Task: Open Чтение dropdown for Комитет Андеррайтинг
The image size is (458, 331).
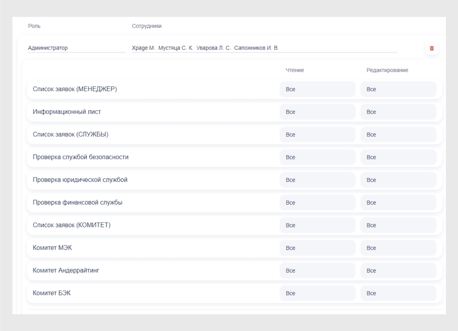Action: 317,271
